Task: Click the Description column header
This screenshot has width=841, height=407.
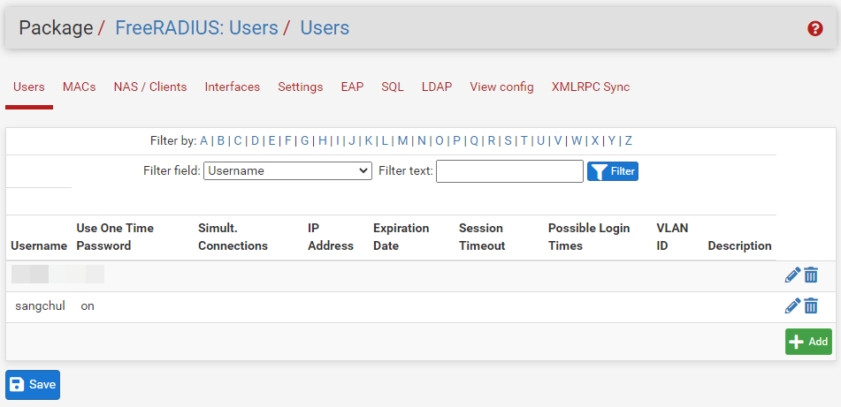Action: [739, 245]
